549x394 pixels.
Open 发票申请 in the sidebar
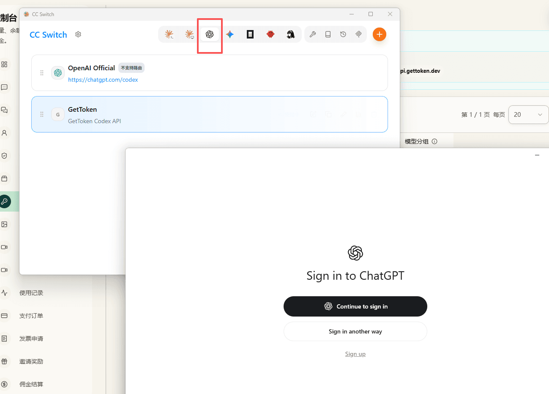(31, 339)
